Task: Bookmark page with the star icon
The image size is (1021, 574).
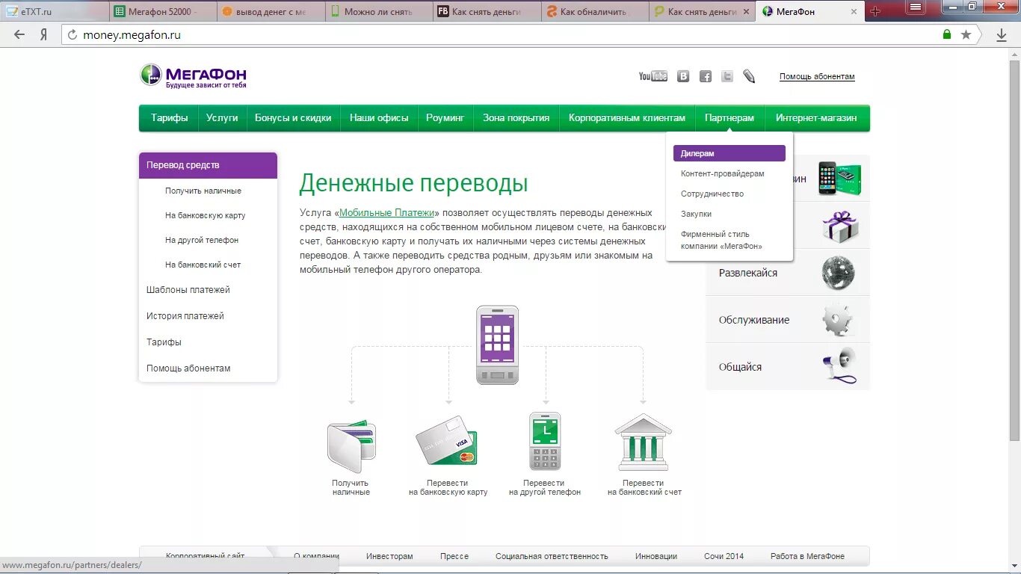Action: 966,34
